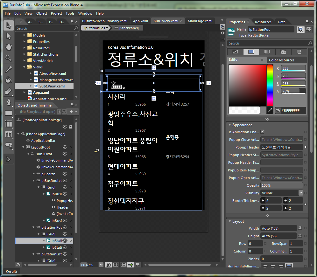The width and height of the screenshot is (317, 277).
Task: Collapse the Appearance section
Action: [x=229, y=125]
